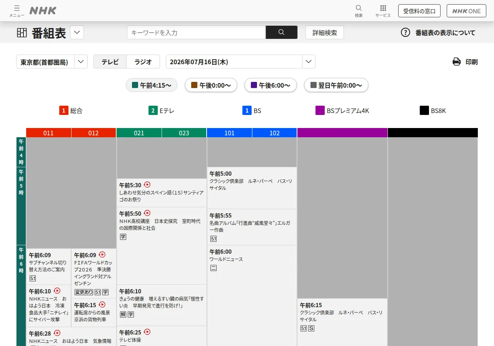Screen dimensions: 494x346
Task: Click the 変更あり badge on FIFA program
Action: point(83,292)
